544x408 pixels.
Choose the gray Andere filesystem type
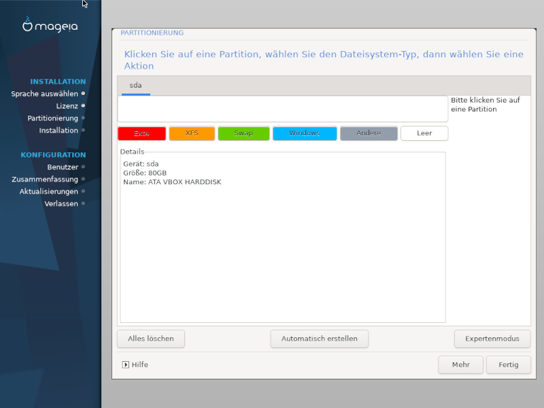369,133
